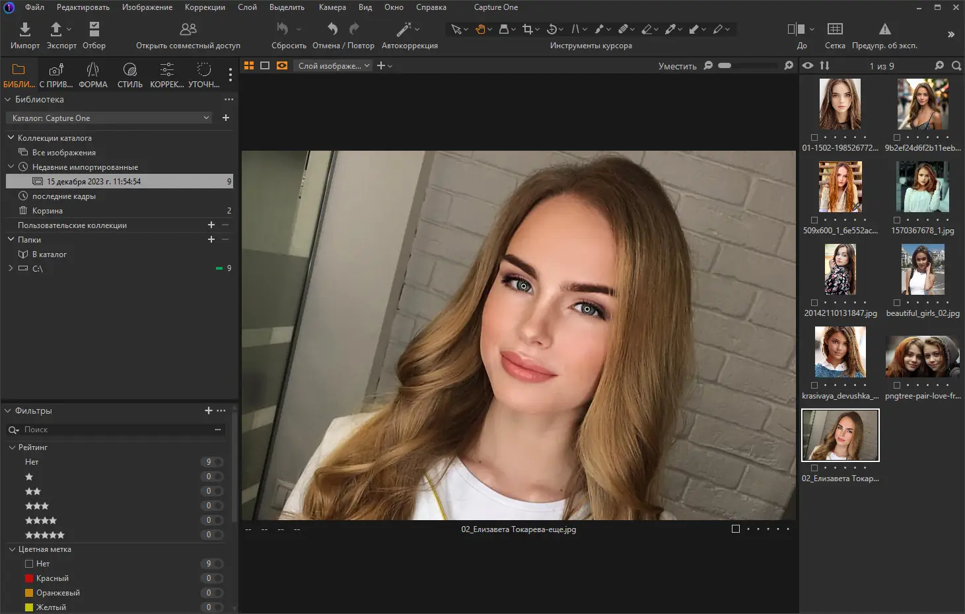Screen dimensions: 965x614
Task: Expand the C:\ folder tree node
Action: click(11, 268)
